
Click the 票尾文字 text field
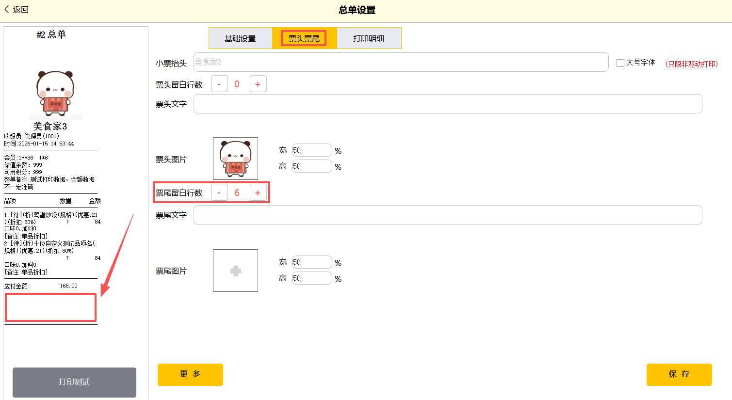(x=447, y=215)
